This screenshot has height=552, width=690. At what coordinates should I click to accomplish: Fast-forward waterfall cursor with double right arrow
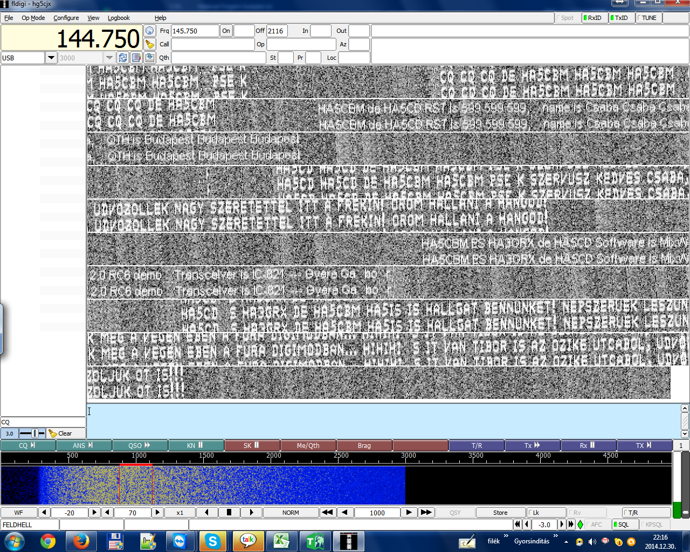(x=426, y=513)
